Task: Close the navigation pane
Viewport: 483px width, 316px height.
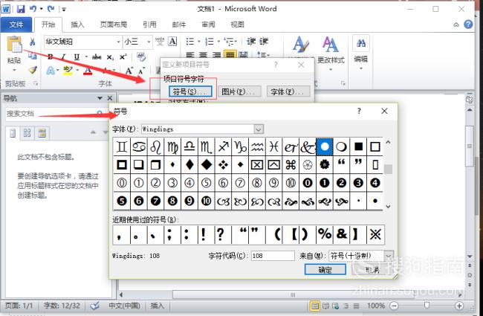Action: (x=110, y=98)
